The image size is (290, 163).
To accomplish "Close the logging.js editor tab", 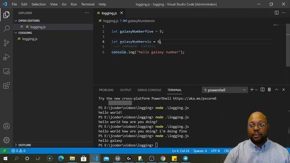I will click(121, 13).
